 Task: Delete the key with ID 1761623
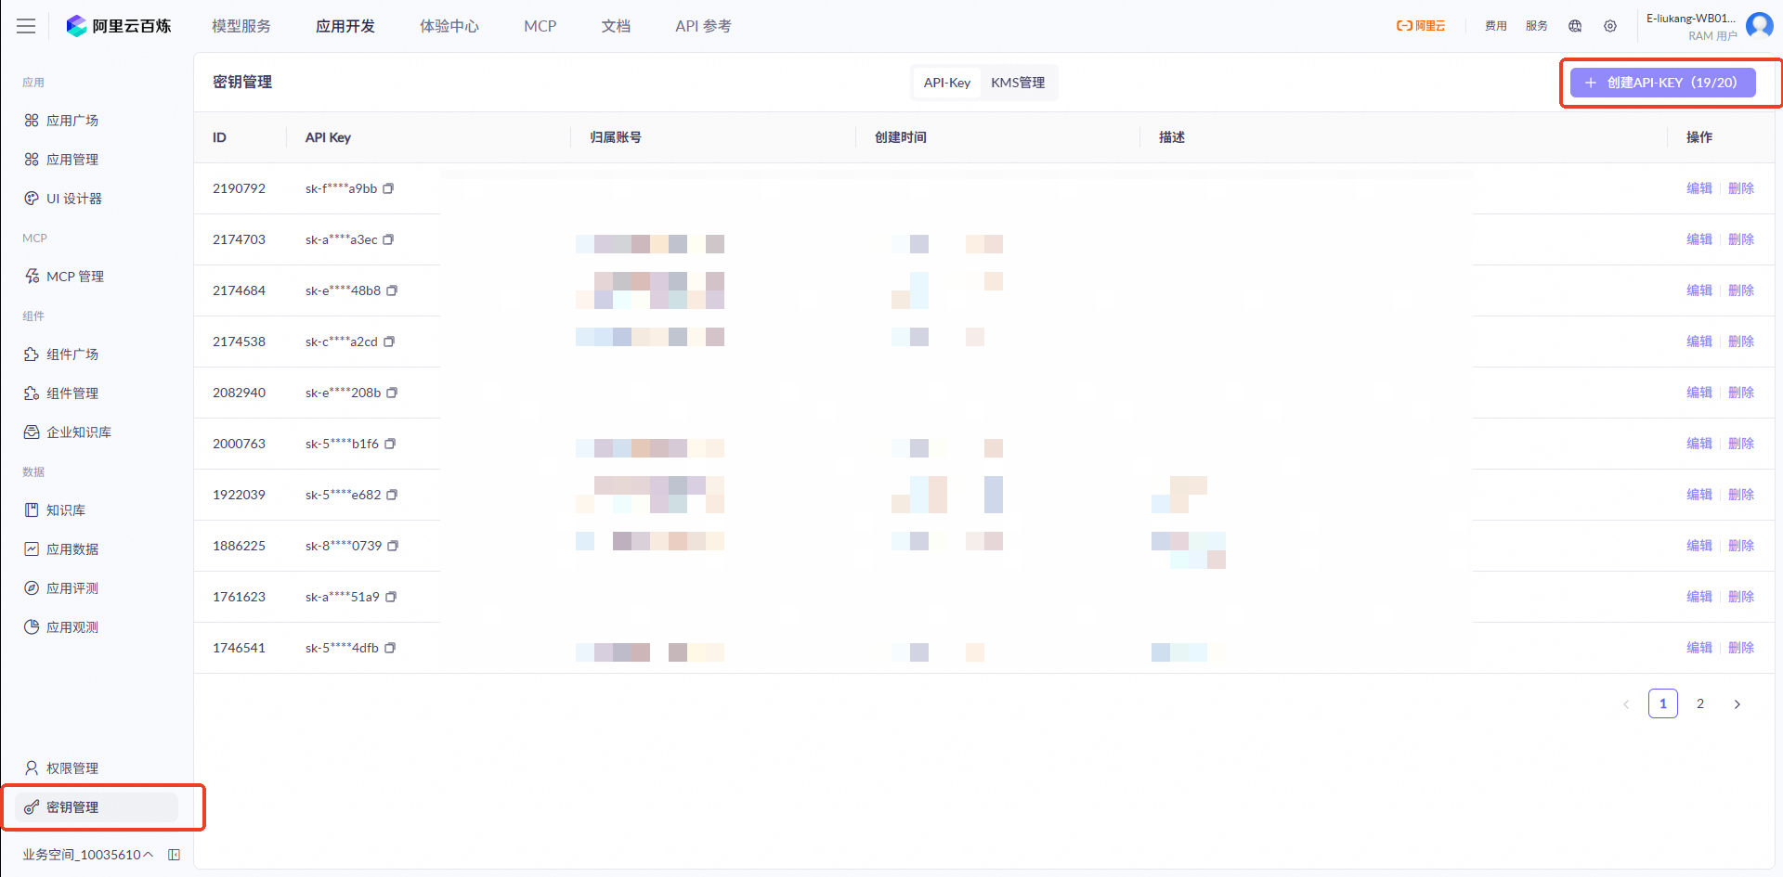(1741, 597)
